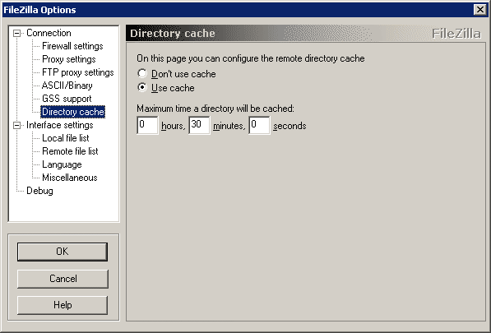Select Directory cache tree item
Viewport: 491px width, 333px height.
point(72,112)
